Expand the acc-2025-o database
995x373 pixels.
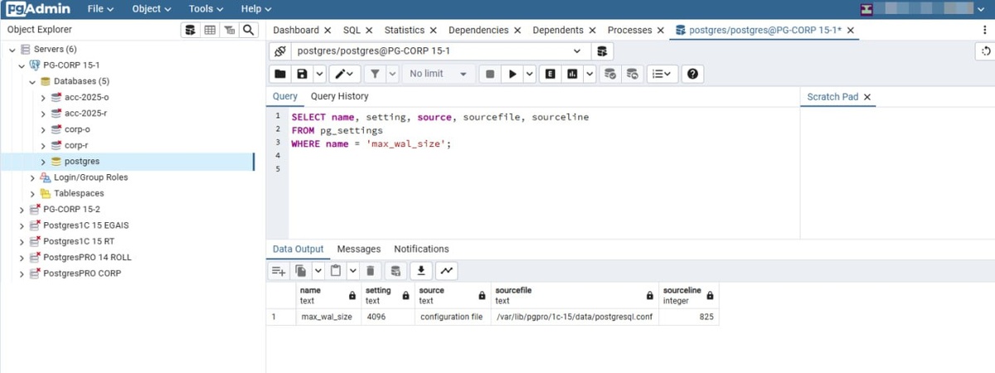pyautogui.click(x=43, y=98)
